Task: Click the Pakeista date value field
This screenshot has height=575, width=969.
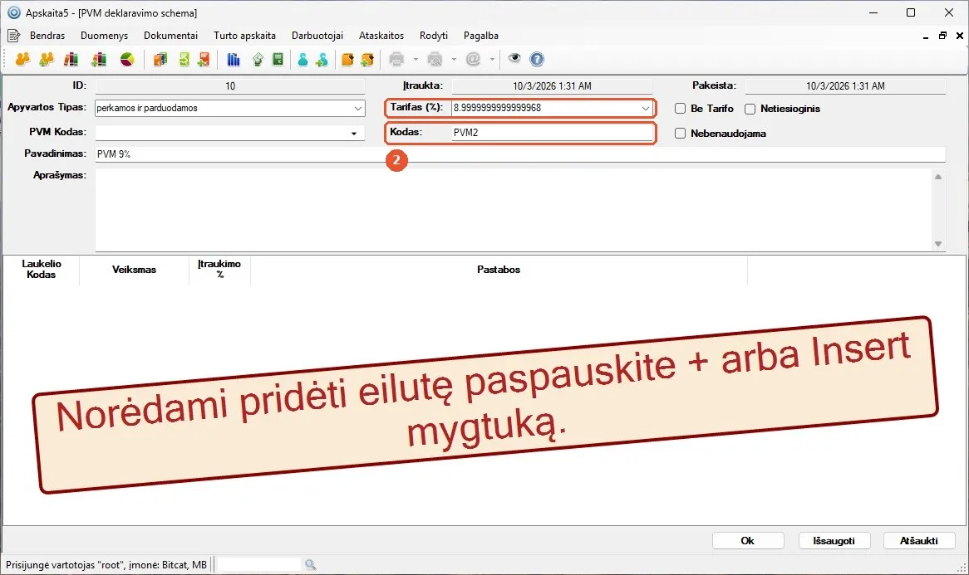Action: coord(845,86)
